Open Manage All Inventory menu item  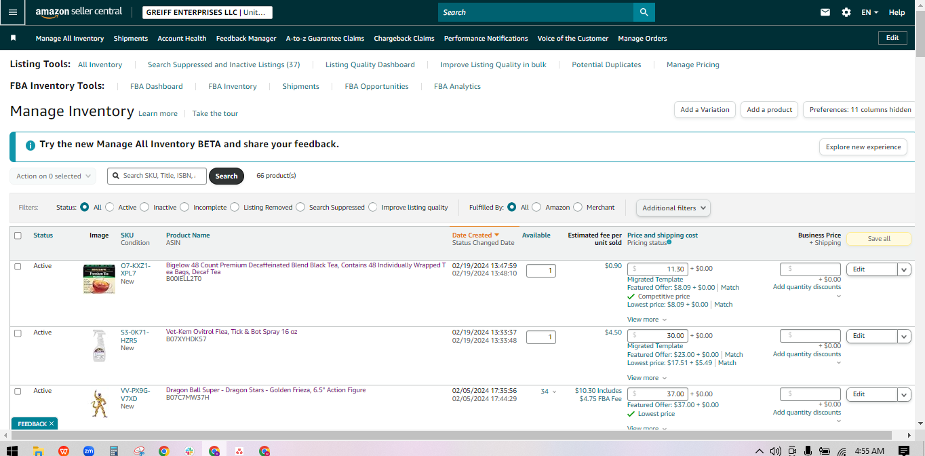[70, 39]
